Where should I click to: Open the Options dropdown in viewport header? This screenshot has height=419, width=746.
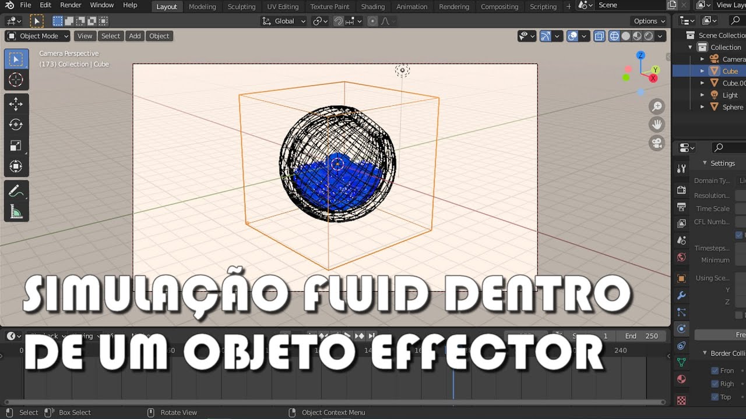tap(649, 21)
